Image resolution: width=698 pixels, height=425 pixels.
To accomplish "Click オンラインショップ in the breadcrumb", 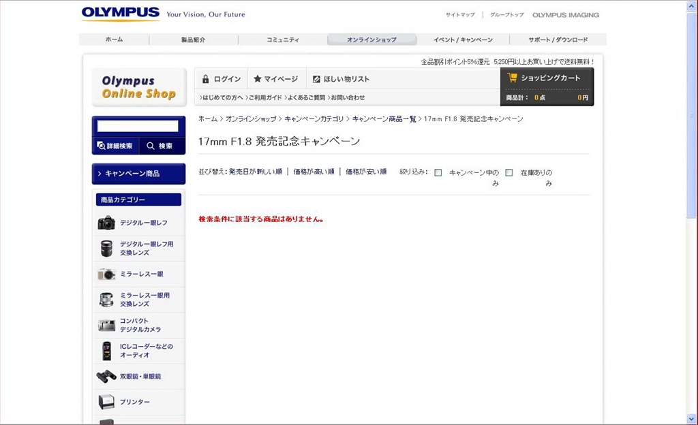I will [x=251, y=119].
